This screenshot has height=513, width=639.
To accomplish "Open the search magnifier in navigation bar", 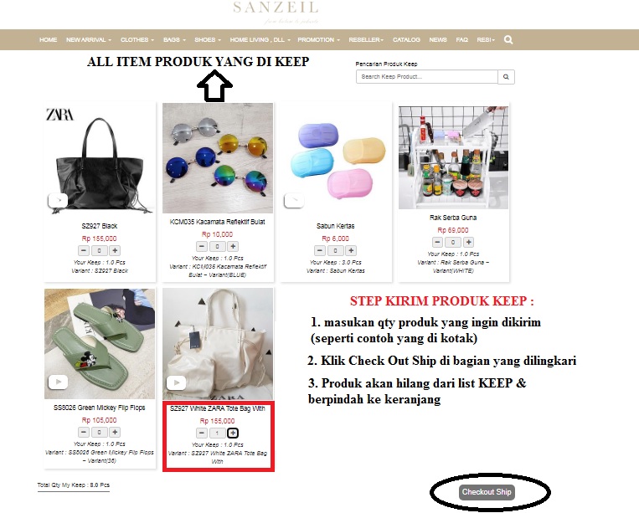I will coord(508,39).
